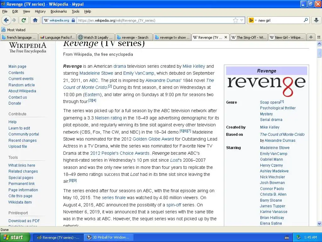Click the padlock site security icon
322x242 pixels.
[x=73, y=20]
